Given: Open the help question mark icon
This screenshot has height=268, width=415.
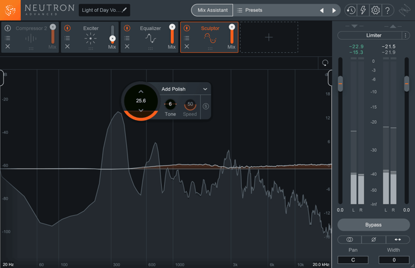Looking at the screenshot, I should tap(388, 10).
